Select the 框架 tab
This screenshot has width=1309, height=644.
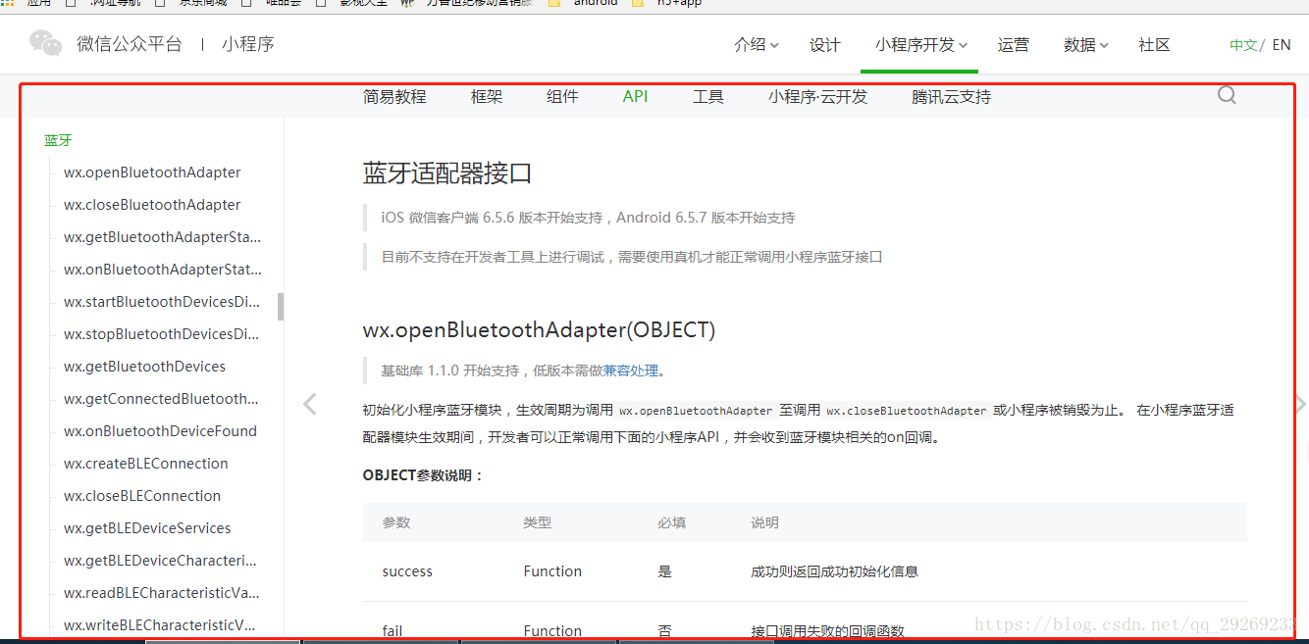[487, 97]
